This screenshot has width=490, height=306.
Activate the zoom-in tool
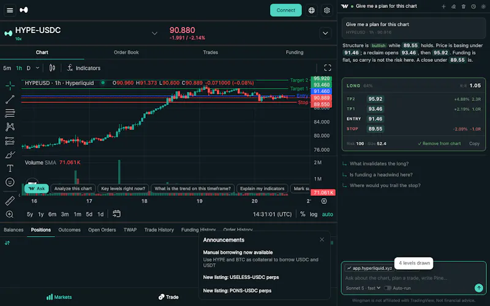click(x=10, y=214)
